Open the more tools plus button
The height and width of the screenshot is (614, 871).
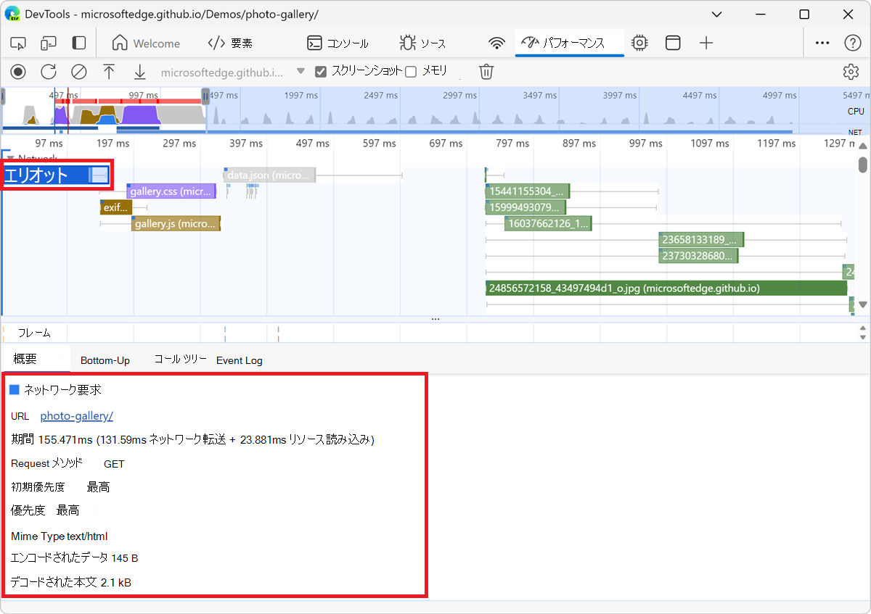(x=706, y=43)
